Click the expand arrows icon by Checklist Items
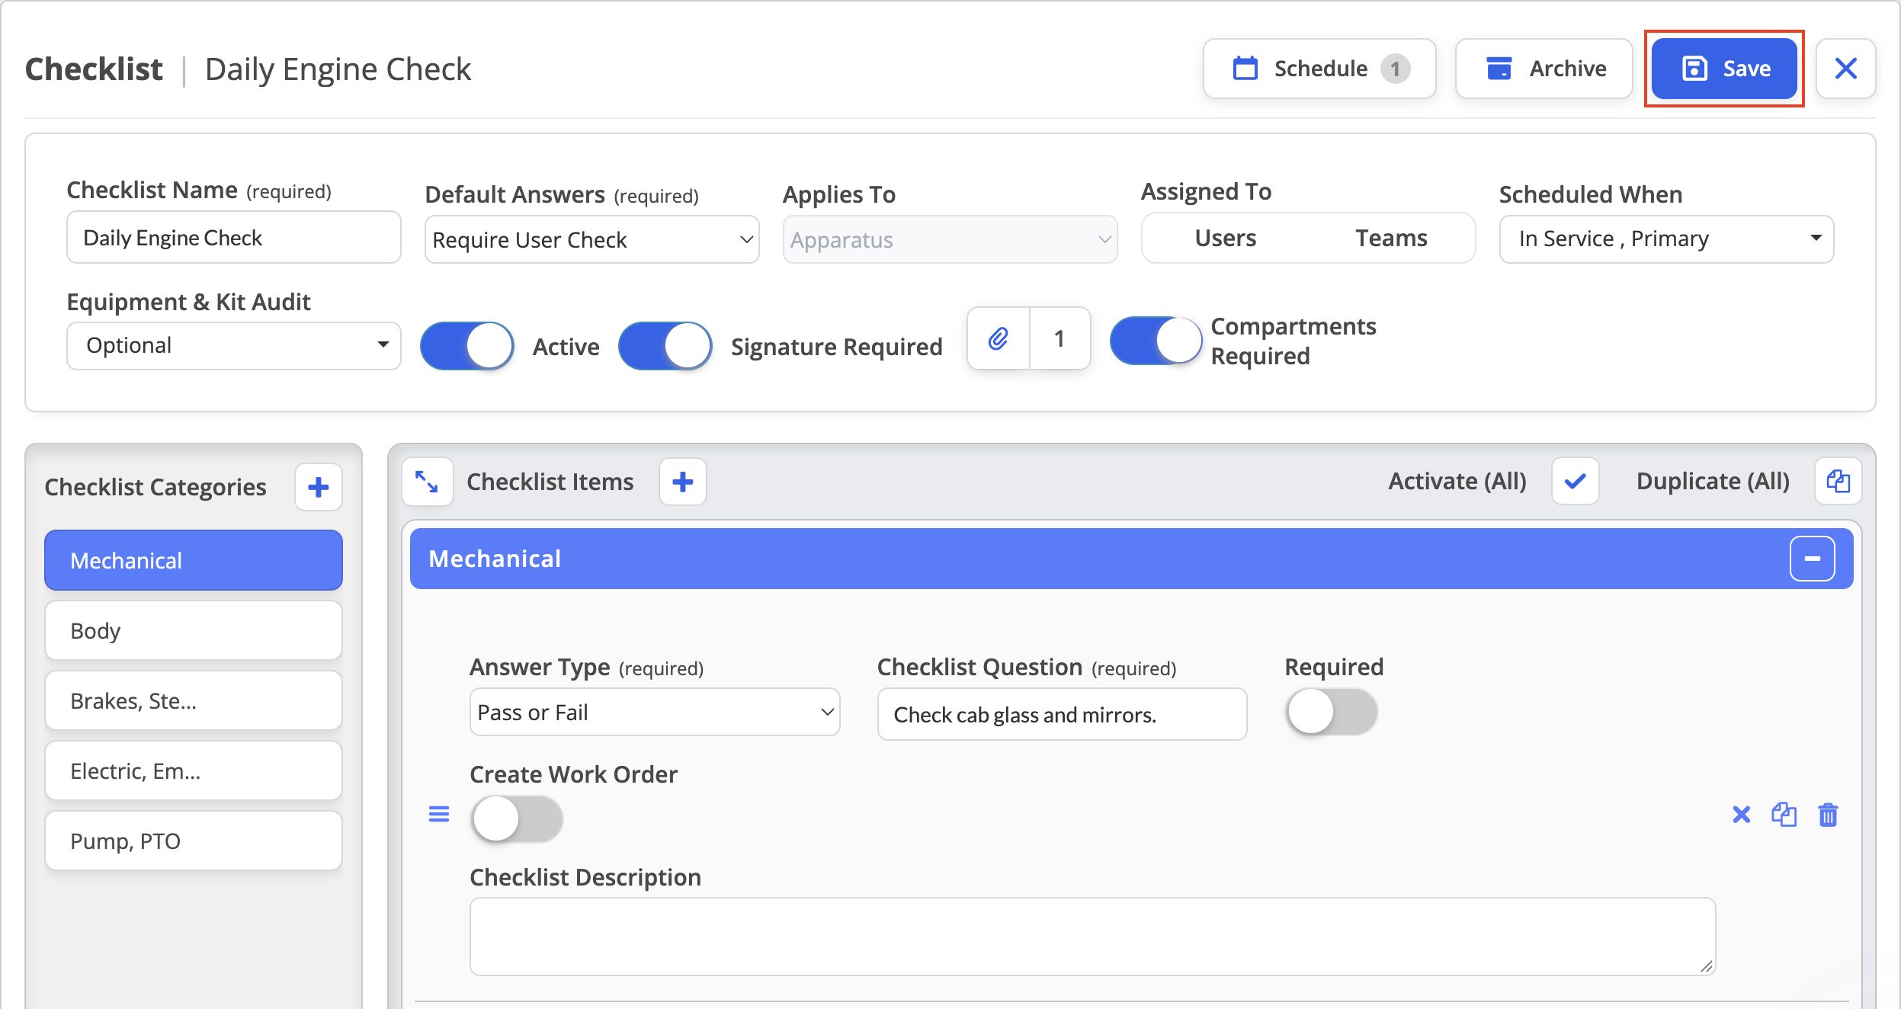The image size is (1901, 1009). pos(427,482)
